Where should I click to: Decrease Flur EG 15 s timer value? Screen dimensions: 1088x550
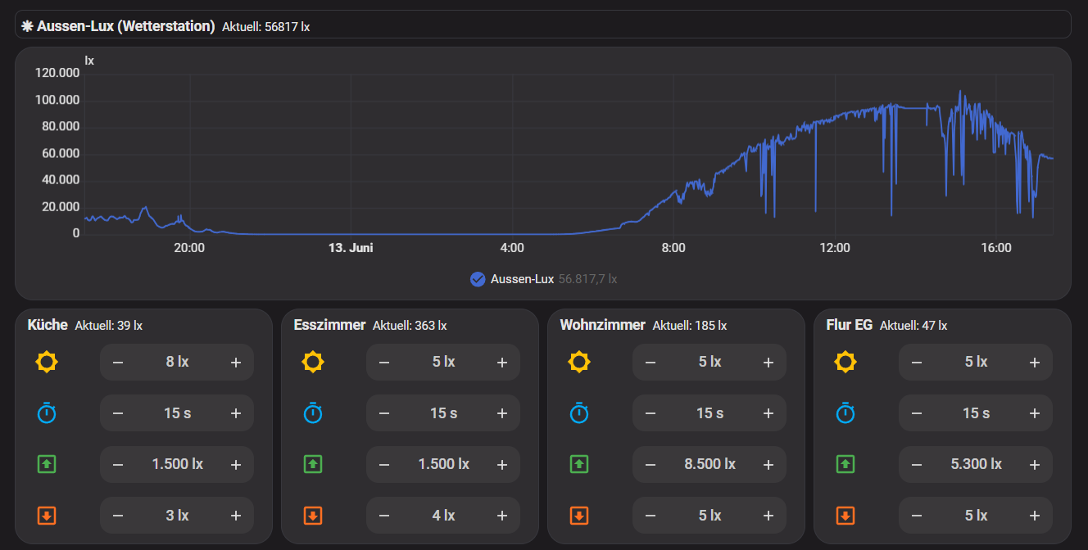click(917, 413)
